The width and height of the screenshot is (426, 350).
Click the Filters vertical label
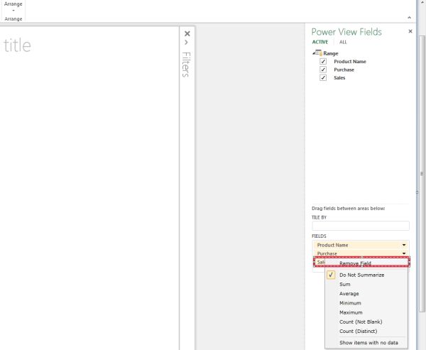(x=186, y=65)
